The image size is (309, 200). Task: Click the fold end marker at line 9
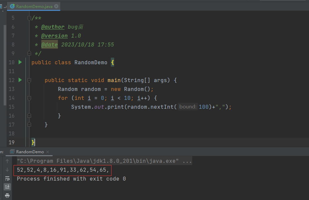(x=29, y=53)
